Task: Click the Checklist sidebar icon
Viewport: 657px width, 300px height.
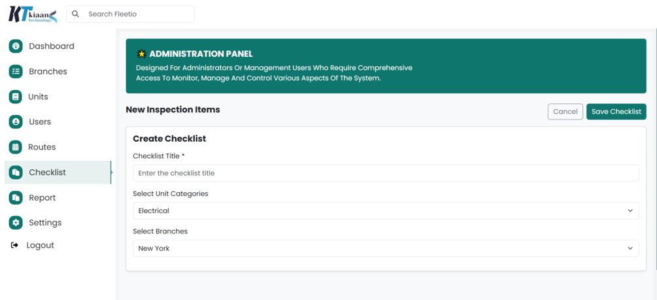Action: pos(16,173)
